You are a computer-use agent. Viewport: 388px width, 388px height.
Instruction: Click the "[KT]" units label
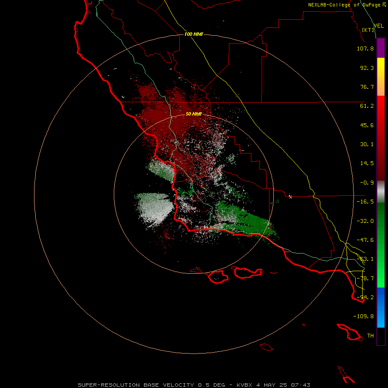tap(368, 30)
